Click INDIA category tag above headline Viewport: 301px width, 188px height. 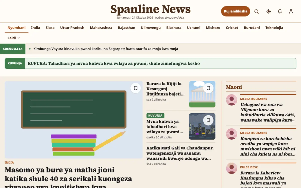9,162
